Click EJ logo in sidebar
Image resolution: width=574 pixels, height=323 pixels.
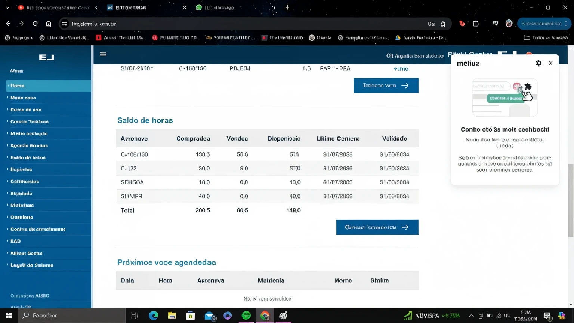(x=47, y=57)
